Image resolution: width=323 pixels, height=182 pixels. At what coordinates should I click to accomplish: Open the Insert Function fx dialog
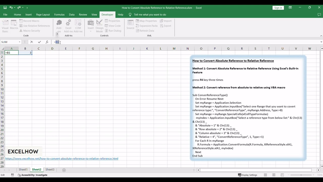pos(47,42)
